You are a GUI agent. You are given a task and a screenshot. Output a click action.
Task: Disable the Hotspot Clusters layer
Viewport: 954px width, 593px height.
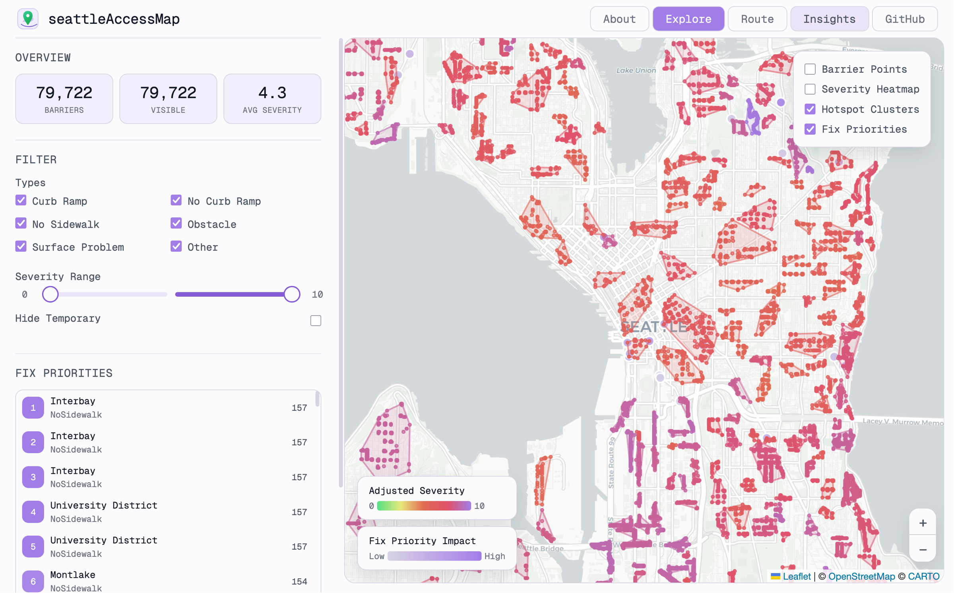(810, 109)
